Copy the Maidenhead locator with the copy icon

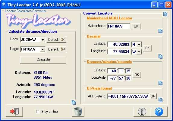160,31
